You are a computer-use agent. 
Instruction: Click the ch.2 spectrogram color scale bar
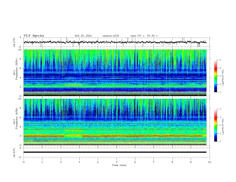point(215,125)
